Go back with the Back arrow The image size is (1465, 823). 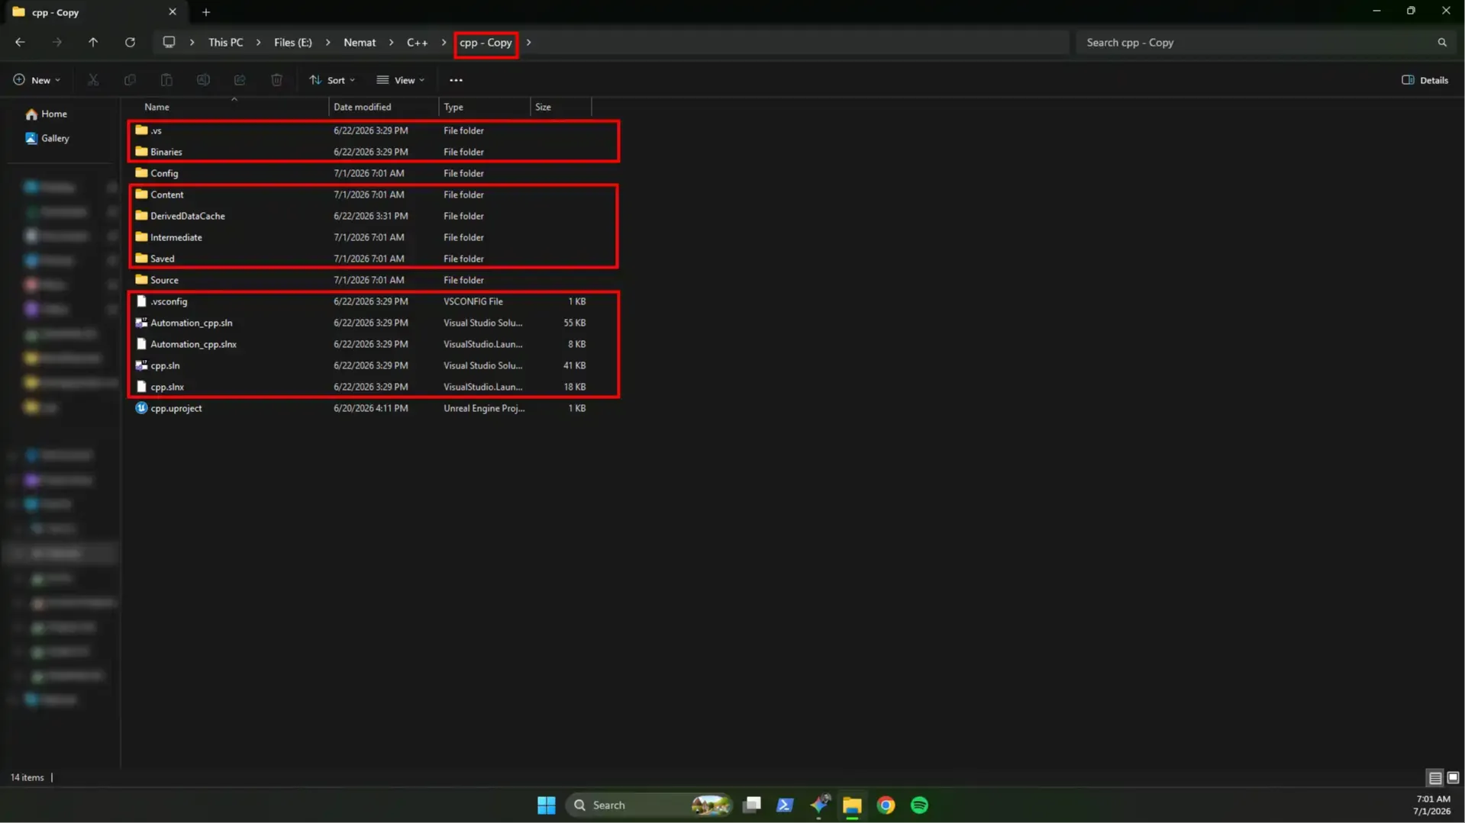[20, 43]
